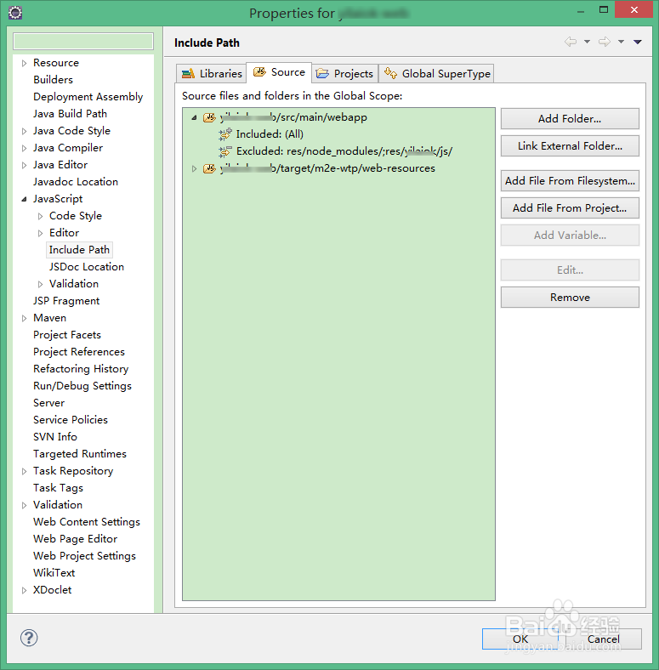This screenshot has height=670, width=659.
Task: Click the Excluded filter icon
Action: pyautogui.click(x=224, y=151)
